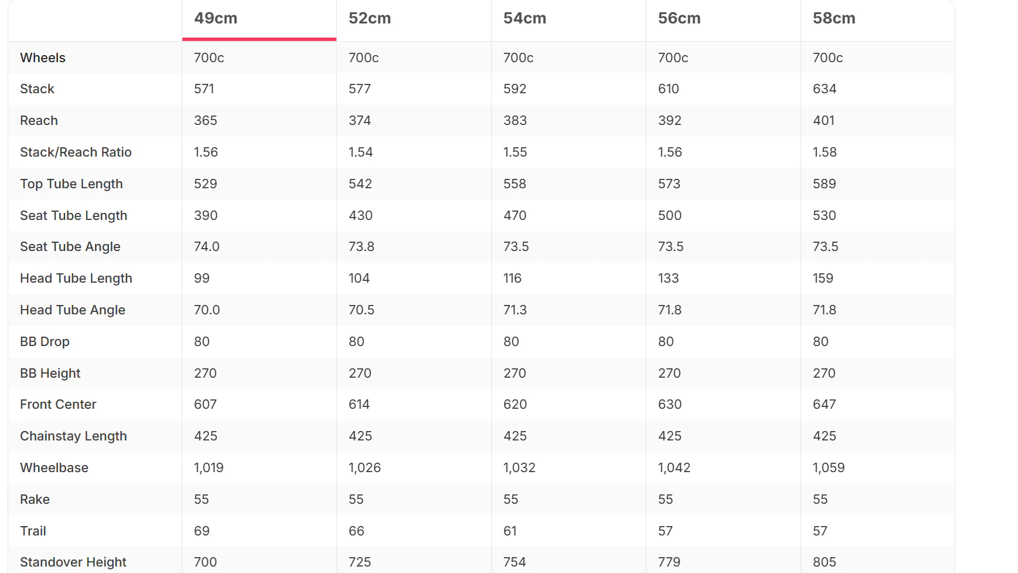Select the Standover Height row label
The image size is (1018, 573).
[73, 562]
